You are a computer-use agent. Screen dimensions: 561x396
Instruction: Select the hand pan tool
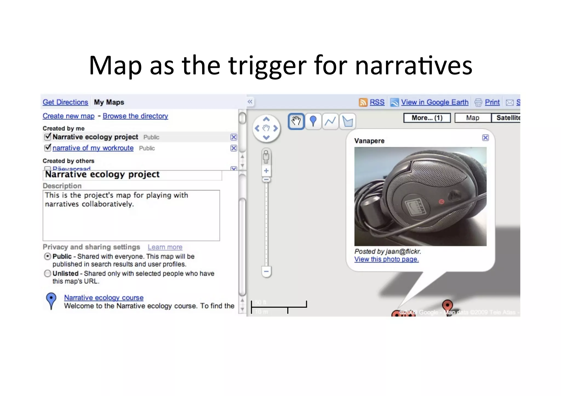tap(296, 121)
